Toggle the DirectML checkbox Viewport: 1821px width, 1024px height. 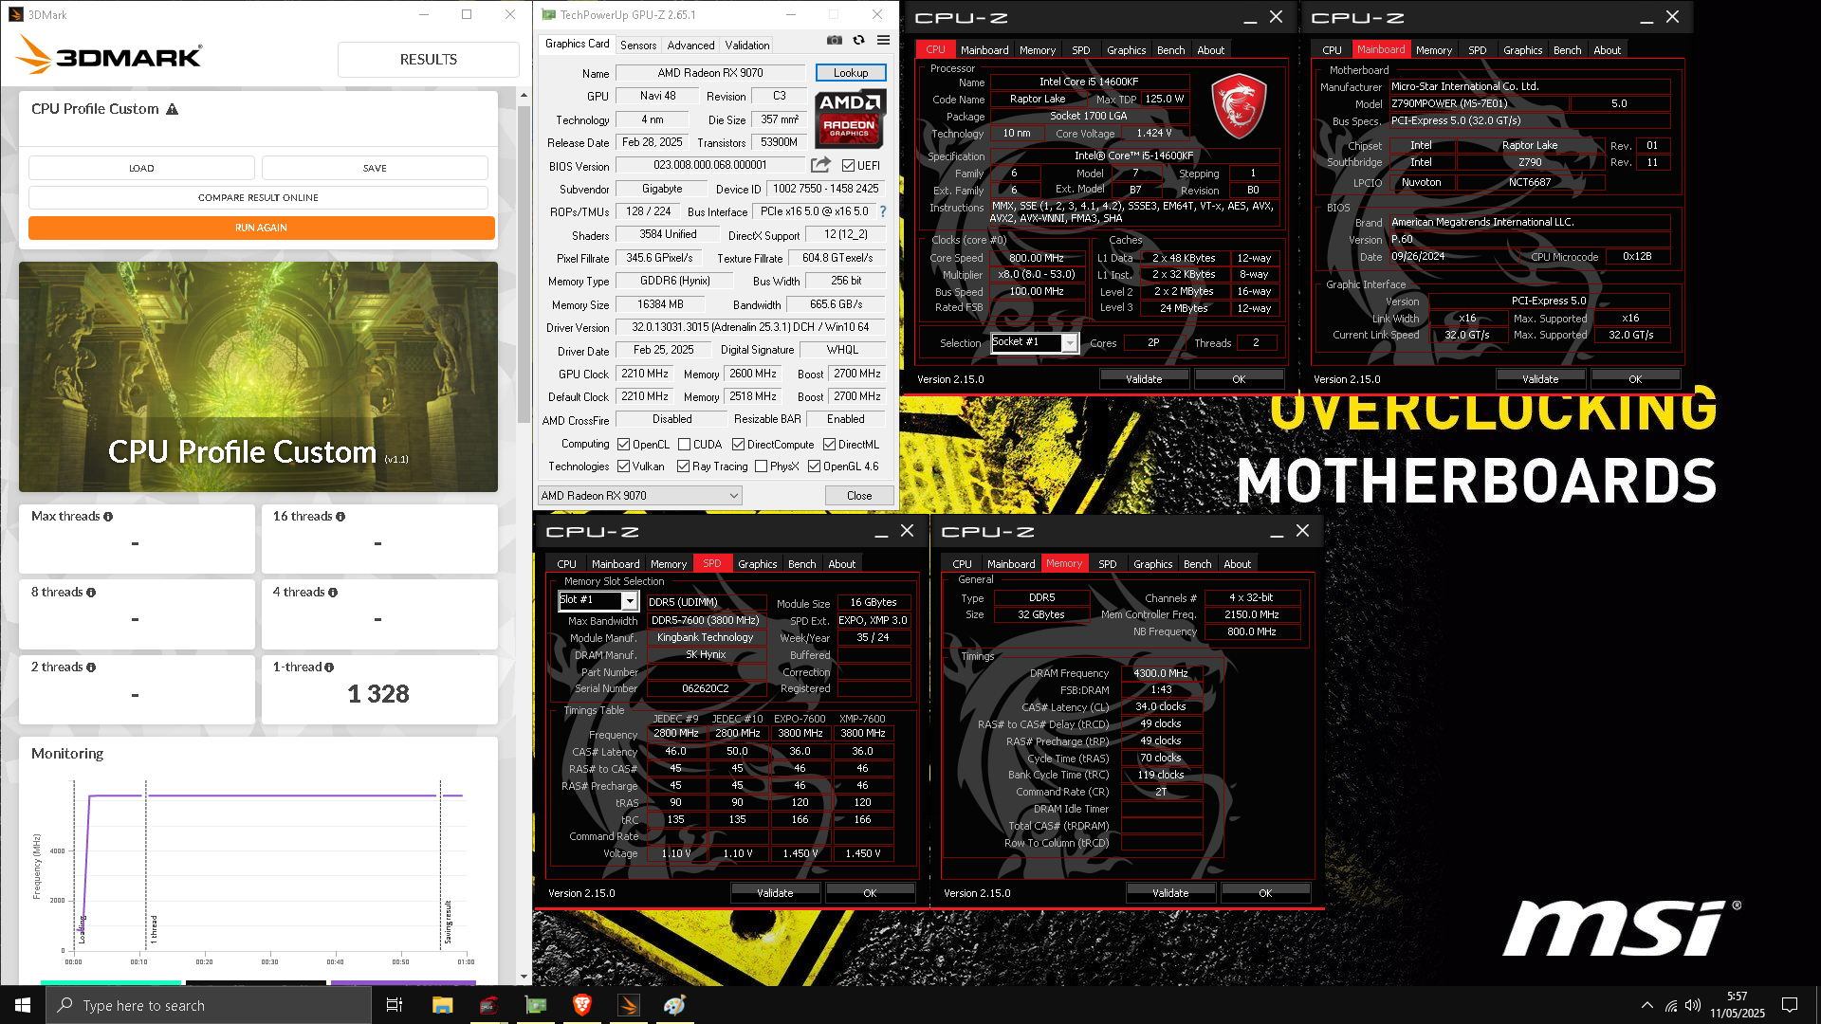pyautogui.click(x=830, y=445)
